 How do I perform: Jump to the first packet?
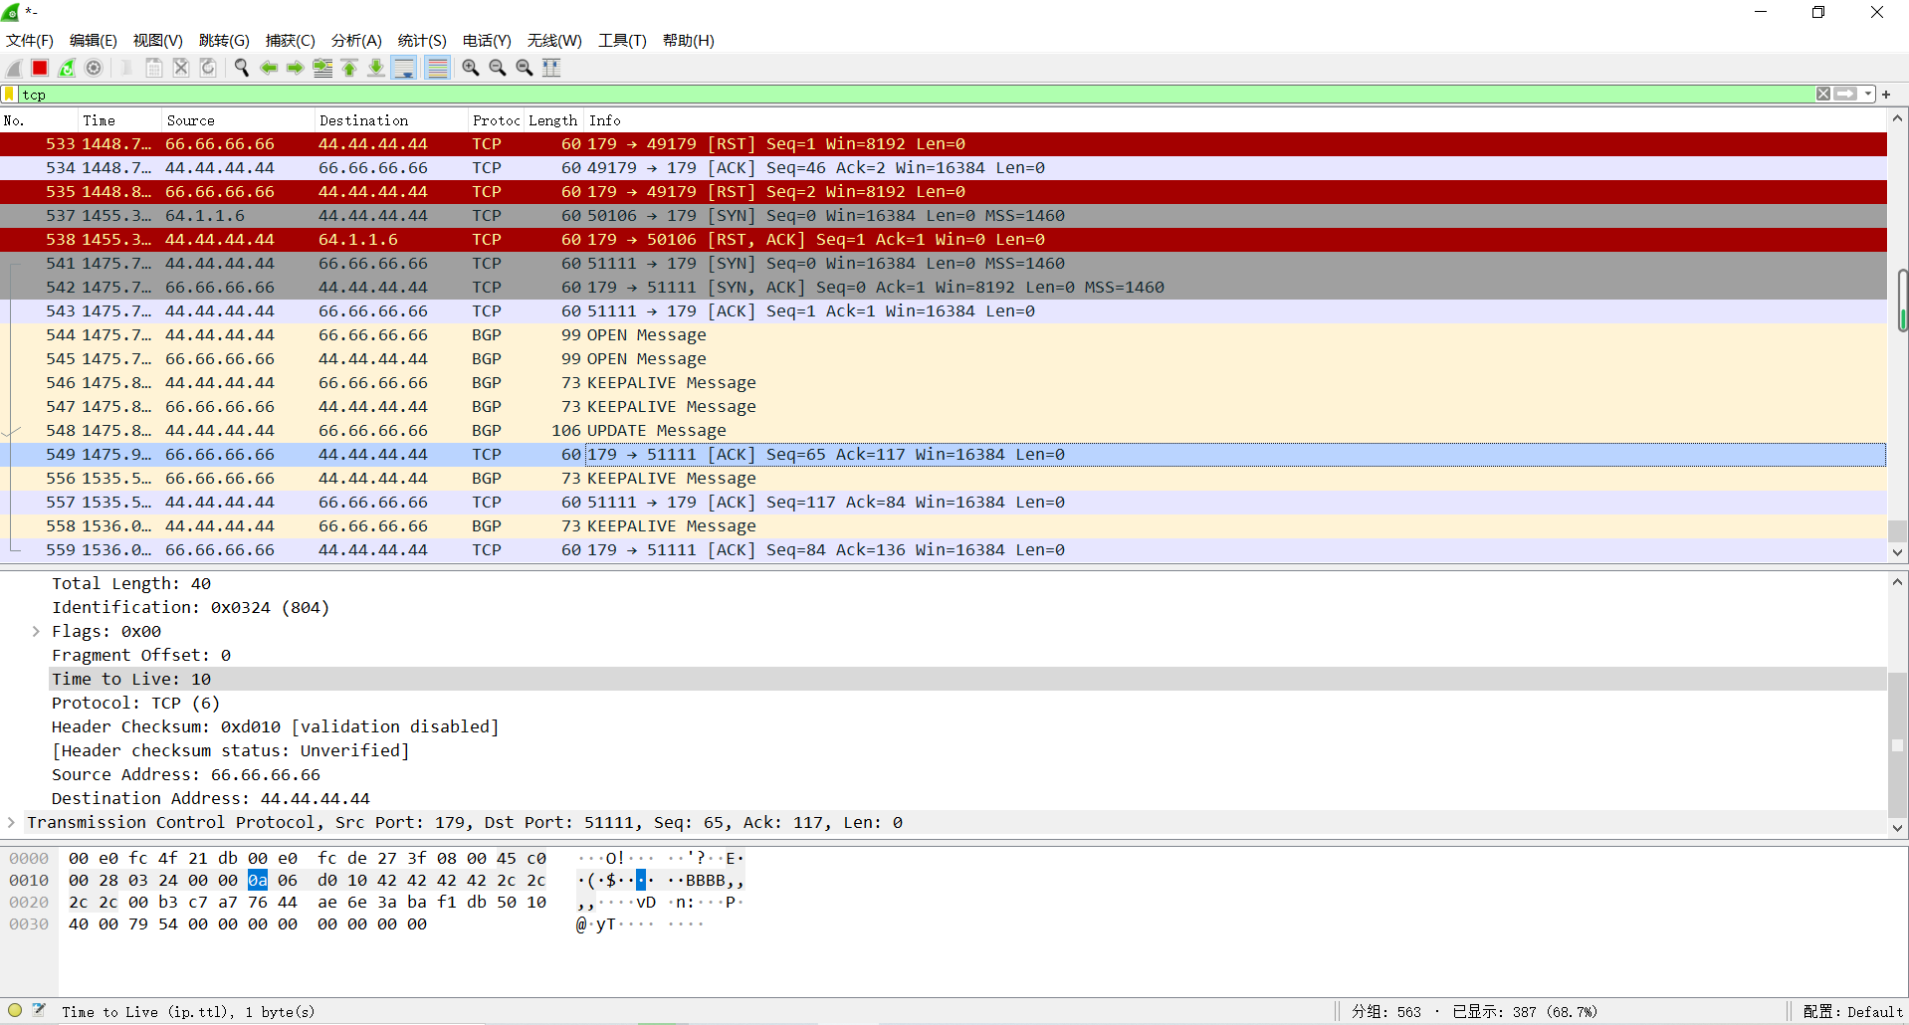tap(349, 68)
